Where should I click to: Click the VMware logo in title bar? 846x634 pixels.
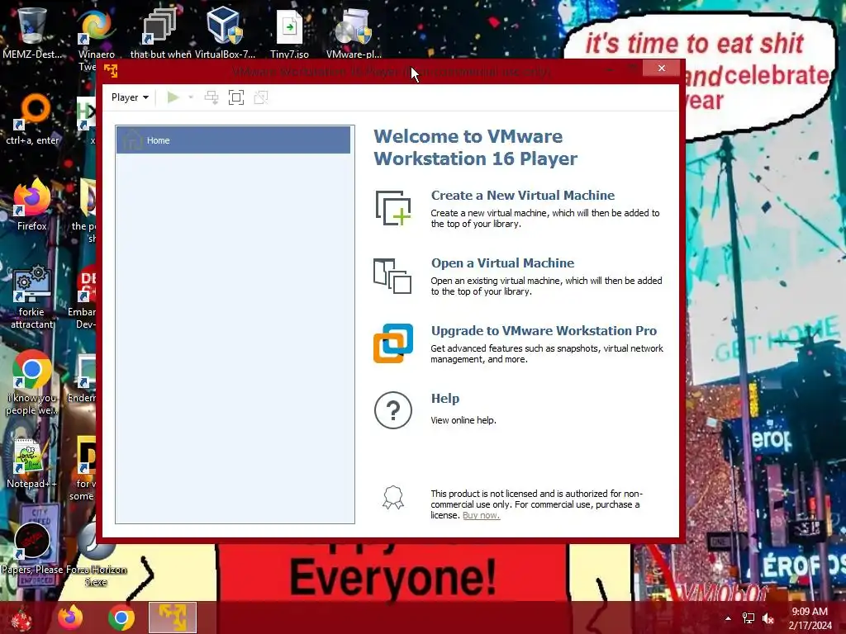coord(111,71)
